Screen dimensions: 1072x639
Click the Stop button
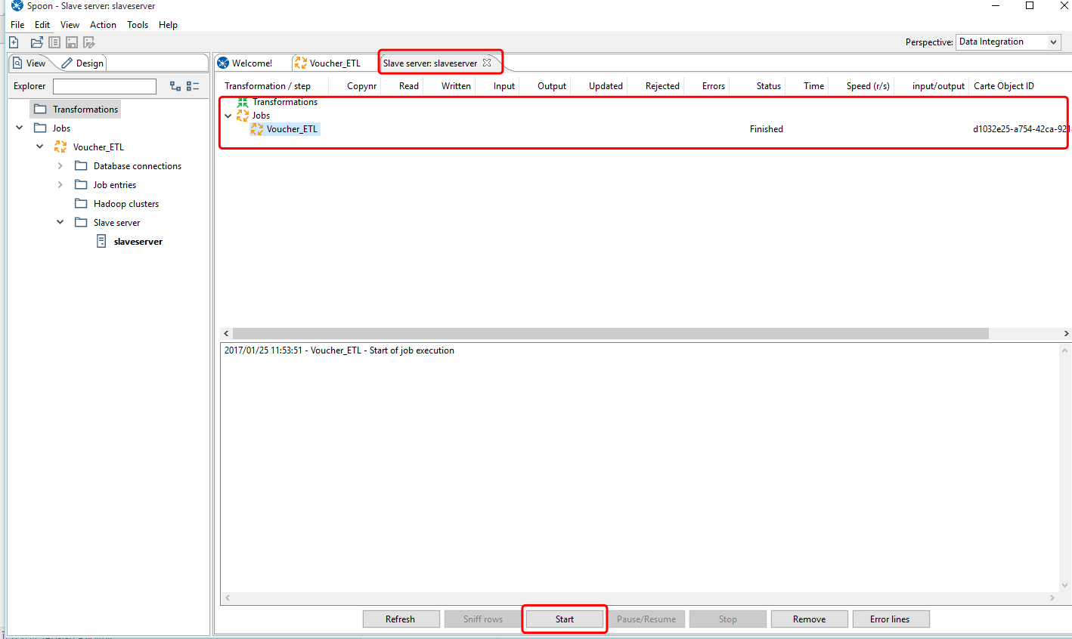point(728,619)
